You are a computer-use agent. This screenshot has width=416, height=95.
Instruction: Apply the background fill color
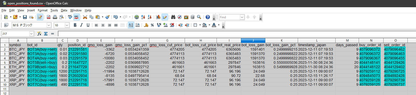click(x=205, y=25)
